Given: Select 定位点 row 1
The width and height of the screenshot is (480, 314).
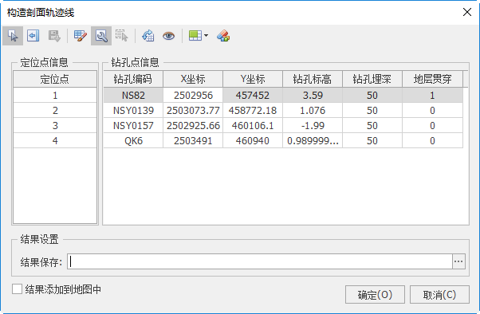Looking at the screenshot, I should click(55, 95).
